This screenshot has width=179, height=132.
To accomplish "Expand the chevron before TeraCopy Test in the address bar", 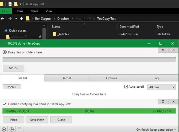I will (94, 19).
